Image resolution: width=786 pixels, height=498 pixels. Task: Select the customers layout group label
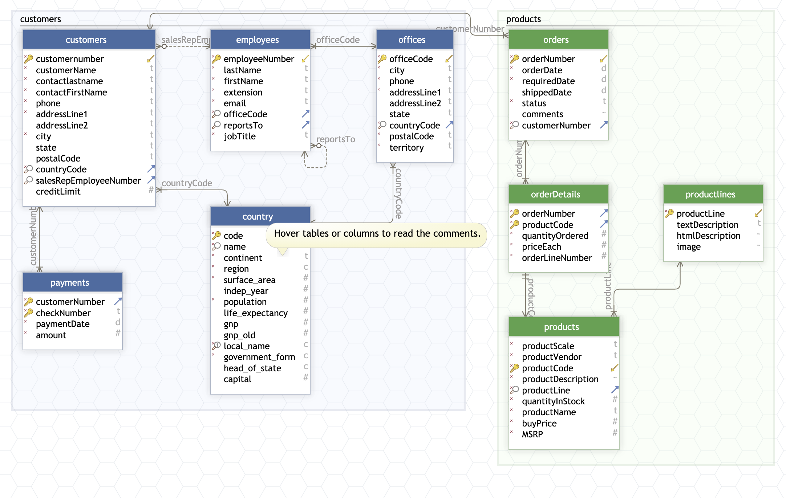[40, 19]
